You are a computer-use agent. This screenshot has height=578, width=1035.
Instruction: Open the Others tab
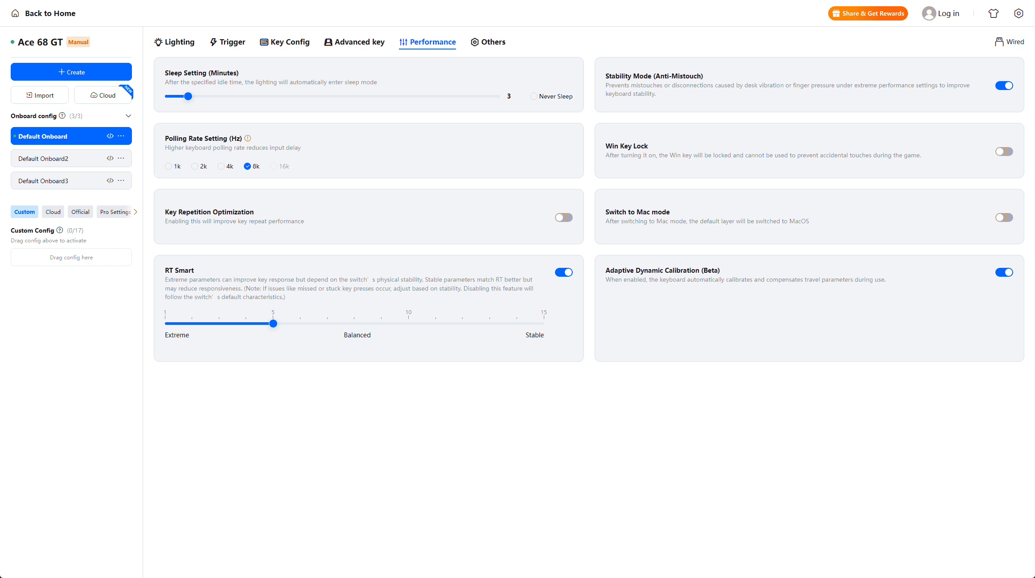488,42
